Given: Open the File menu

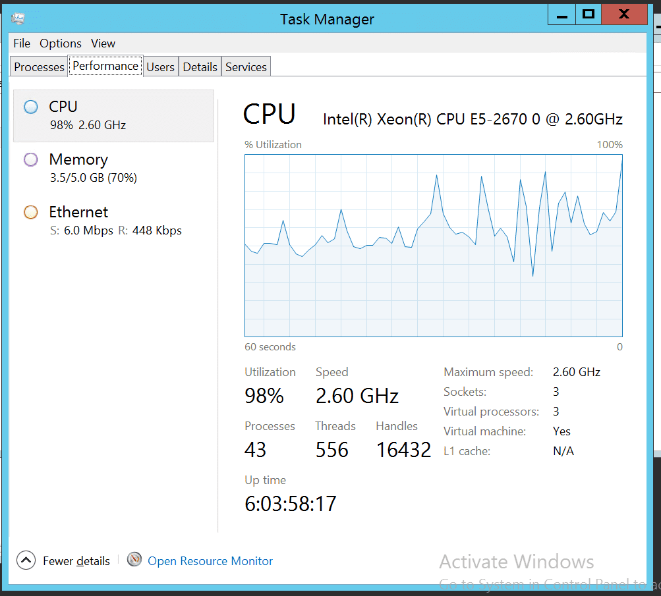Looking at the screenshot, I should 22,43.
